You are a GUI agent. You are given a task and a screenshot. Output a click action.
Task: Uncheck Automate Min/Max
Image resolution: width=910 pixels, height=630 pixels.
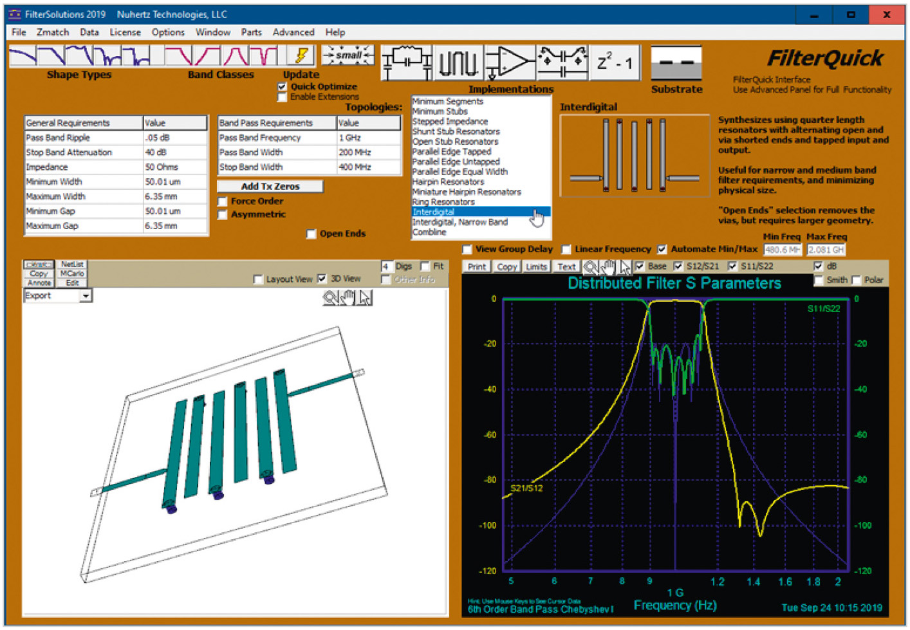click(x=662, y=250)
